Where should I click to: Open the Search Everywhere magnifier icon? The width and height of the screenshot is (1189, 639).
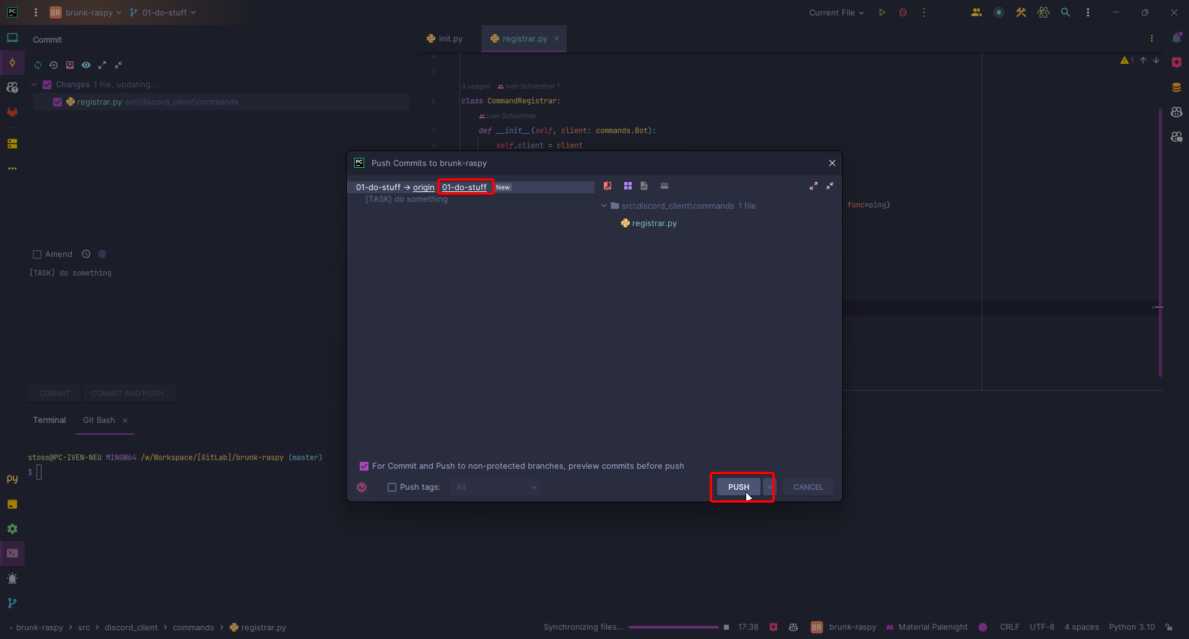pyautogui.click(x=1065, y=12)
